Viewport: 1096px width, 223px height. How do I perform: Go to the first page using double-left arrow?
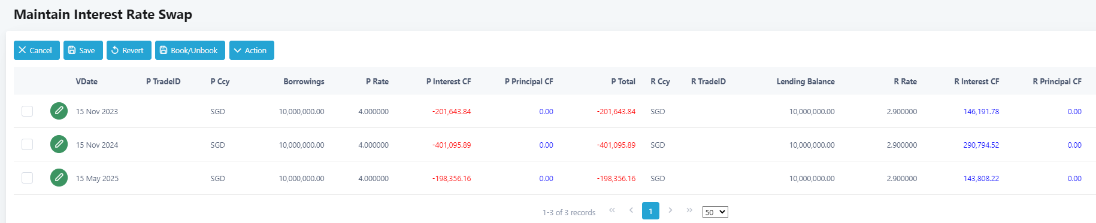(612, 210)
